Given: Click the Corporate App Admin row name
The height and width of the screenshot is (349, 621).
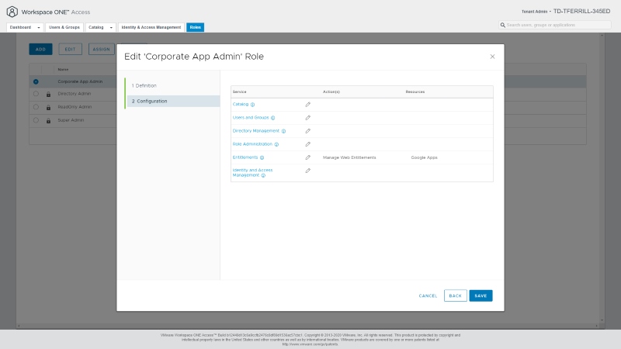Looking at the screenshot, I should pos(80,81).
